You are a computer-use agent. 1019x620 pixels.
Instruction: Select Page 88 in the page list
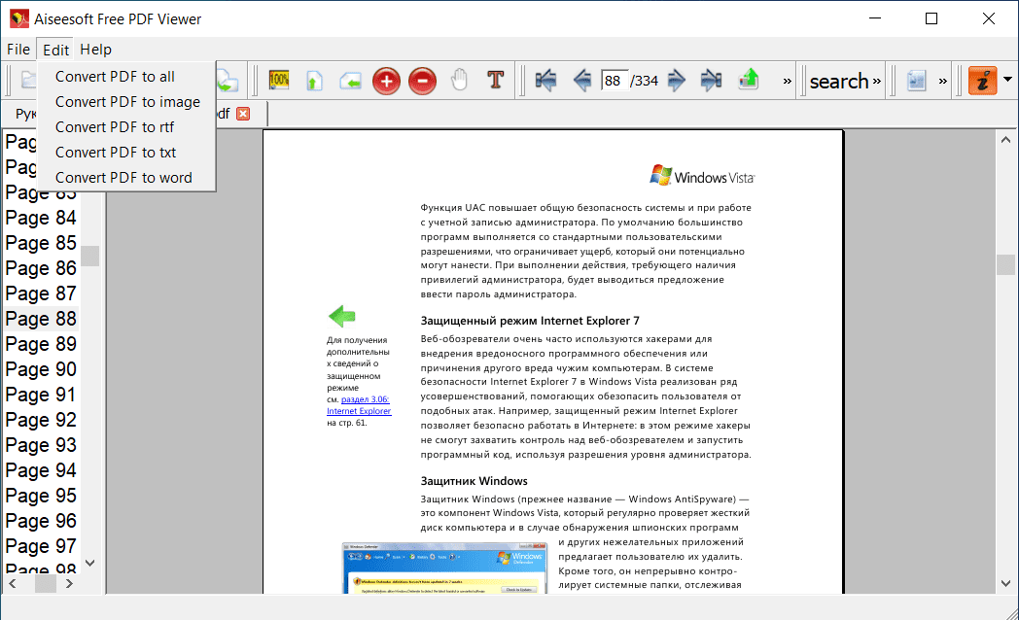[41, 319]
